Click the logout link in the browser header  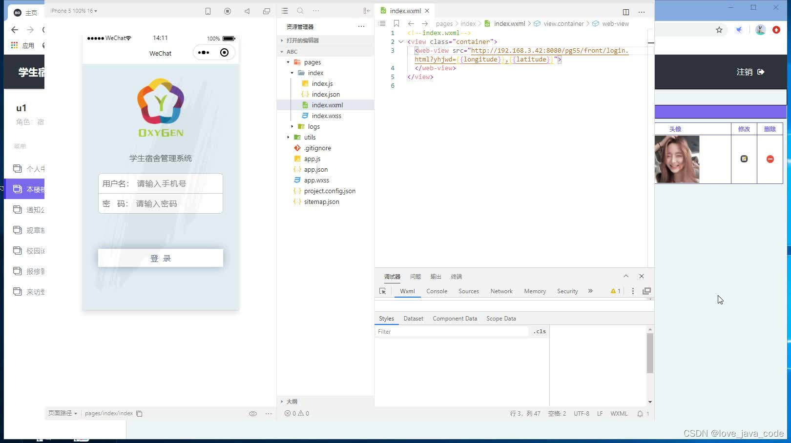(x=750, y=72)
